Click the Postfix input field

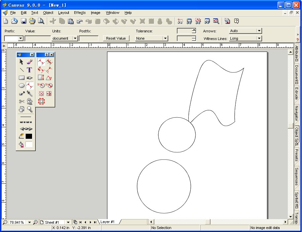[89, 38]
